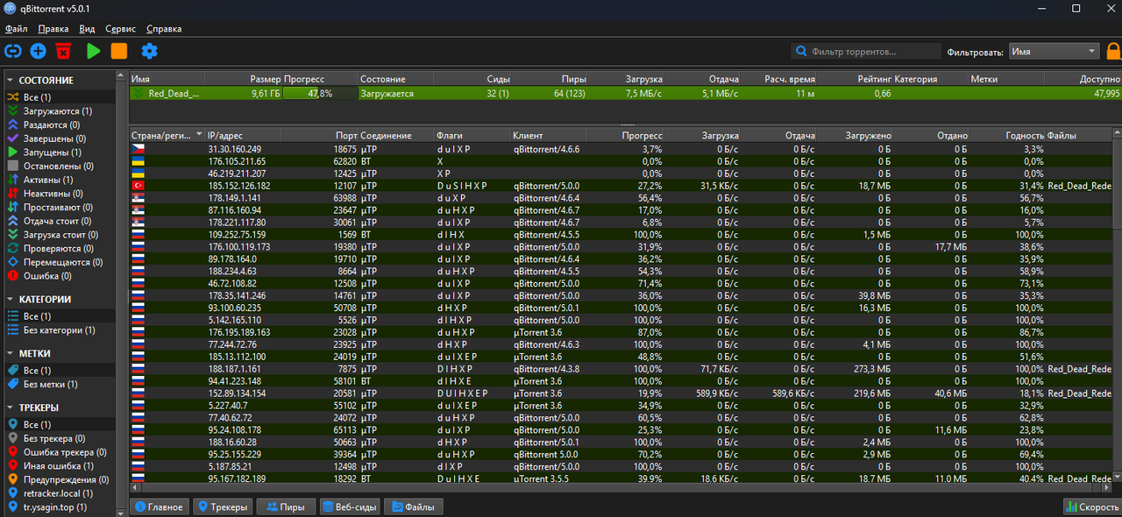The width and height of the screenshot is (1122, 517).
Task: Select 'Неактивны (0)' status filter
Action: tap(60, 194)
